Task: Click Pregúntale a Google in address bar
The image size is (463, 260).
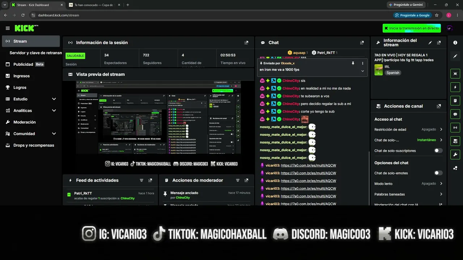Action: pyautogui.click(x=412, y=15)
